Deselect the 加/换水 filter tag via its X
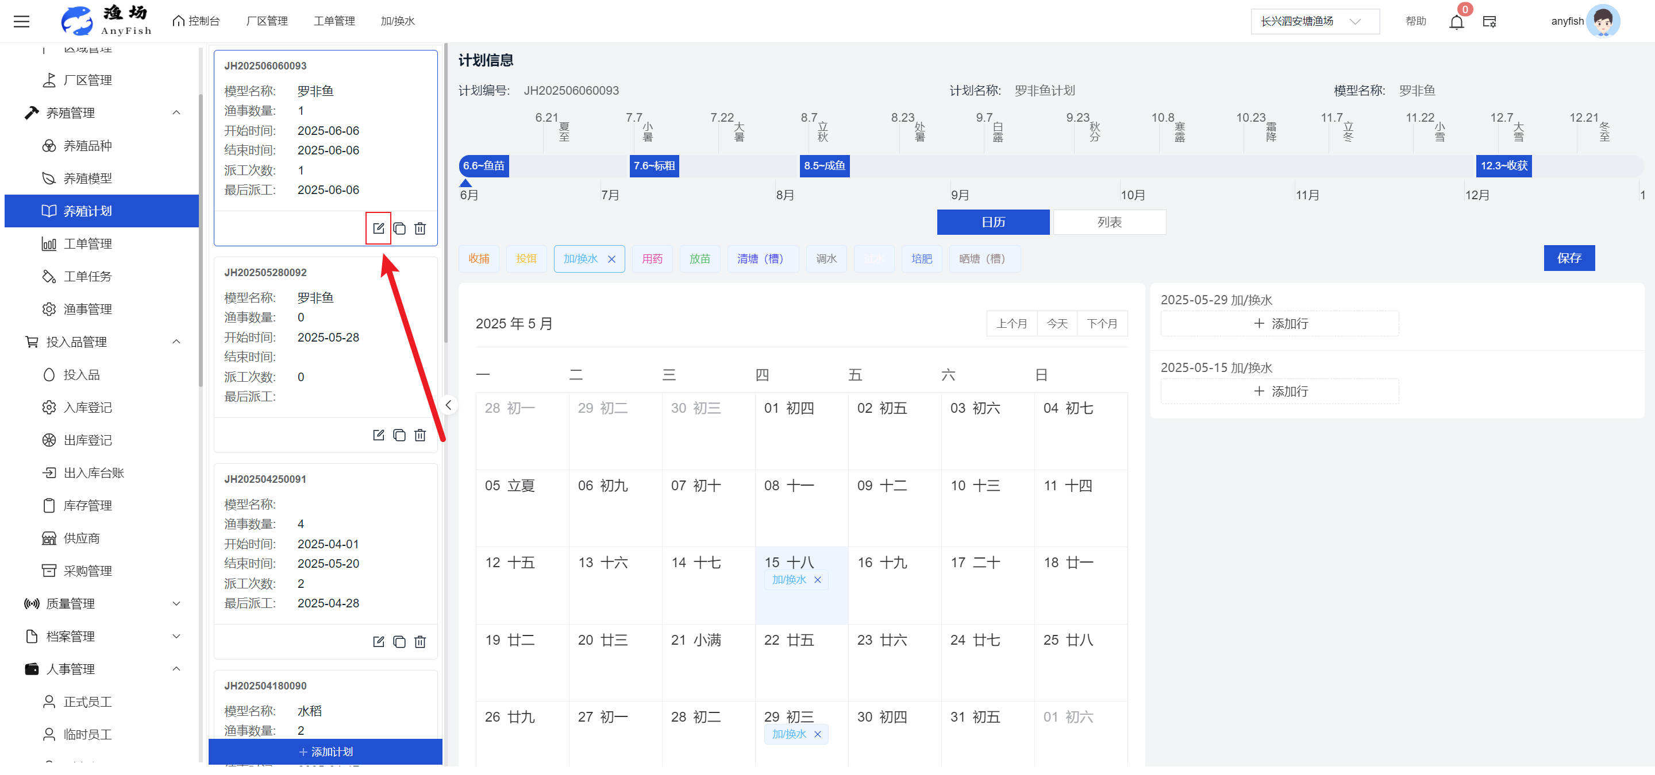 pos(611,259)
